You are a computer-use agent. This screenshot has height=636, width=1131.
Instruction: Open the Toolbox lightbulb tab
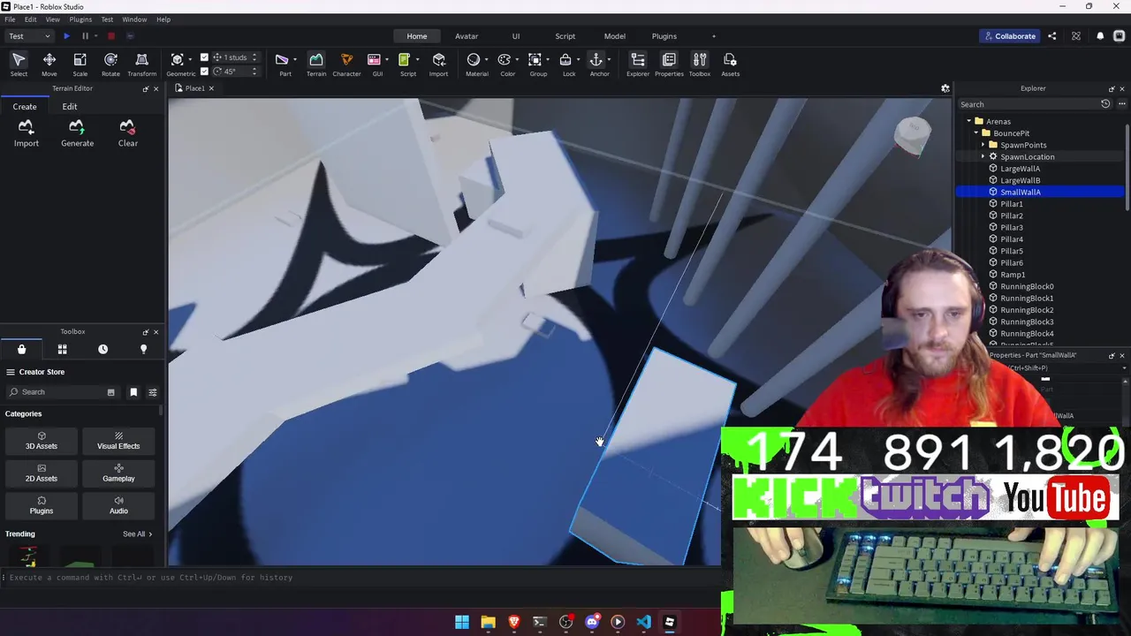pos(144,349)
